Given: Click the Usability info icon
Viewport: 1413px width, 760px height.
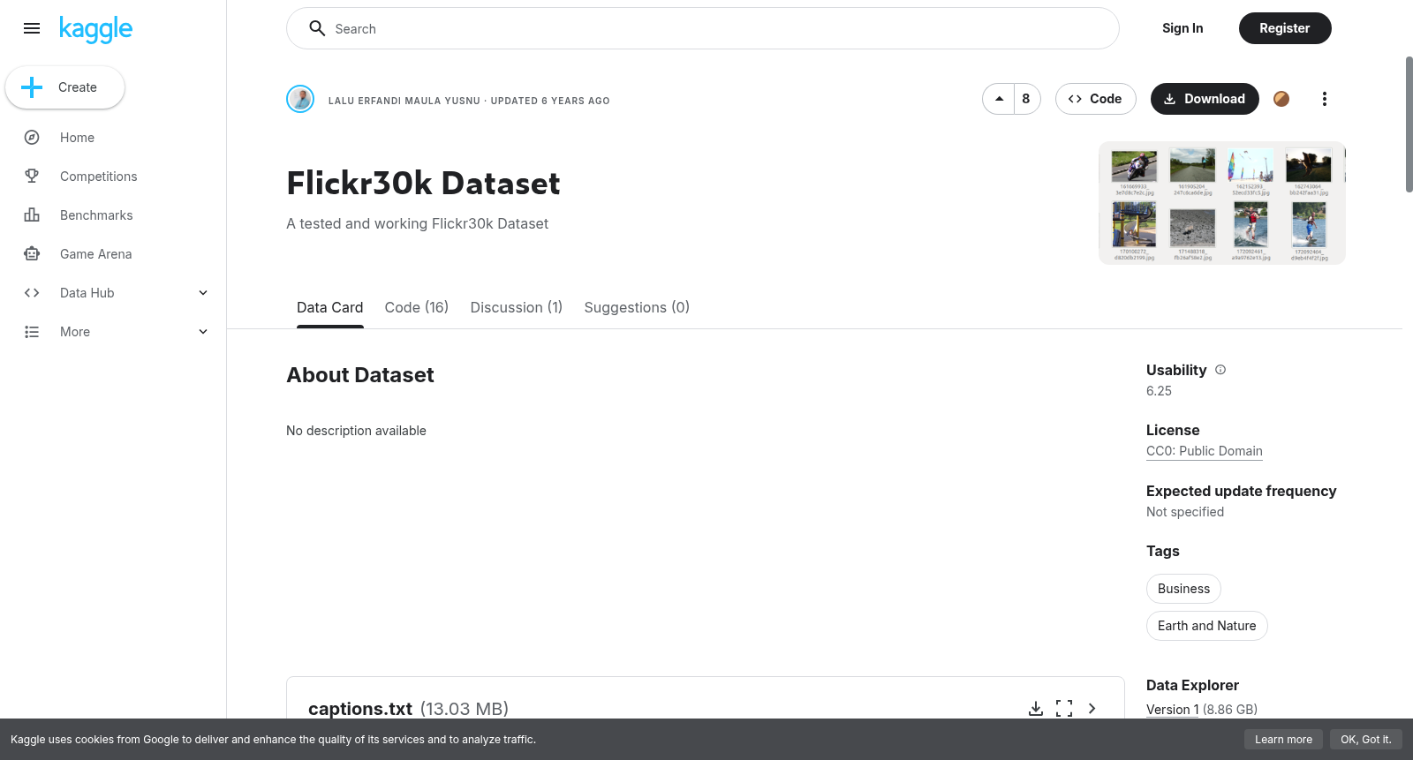Looking at the screenshot, I should pyautogui.click(x=1220, y=370).
